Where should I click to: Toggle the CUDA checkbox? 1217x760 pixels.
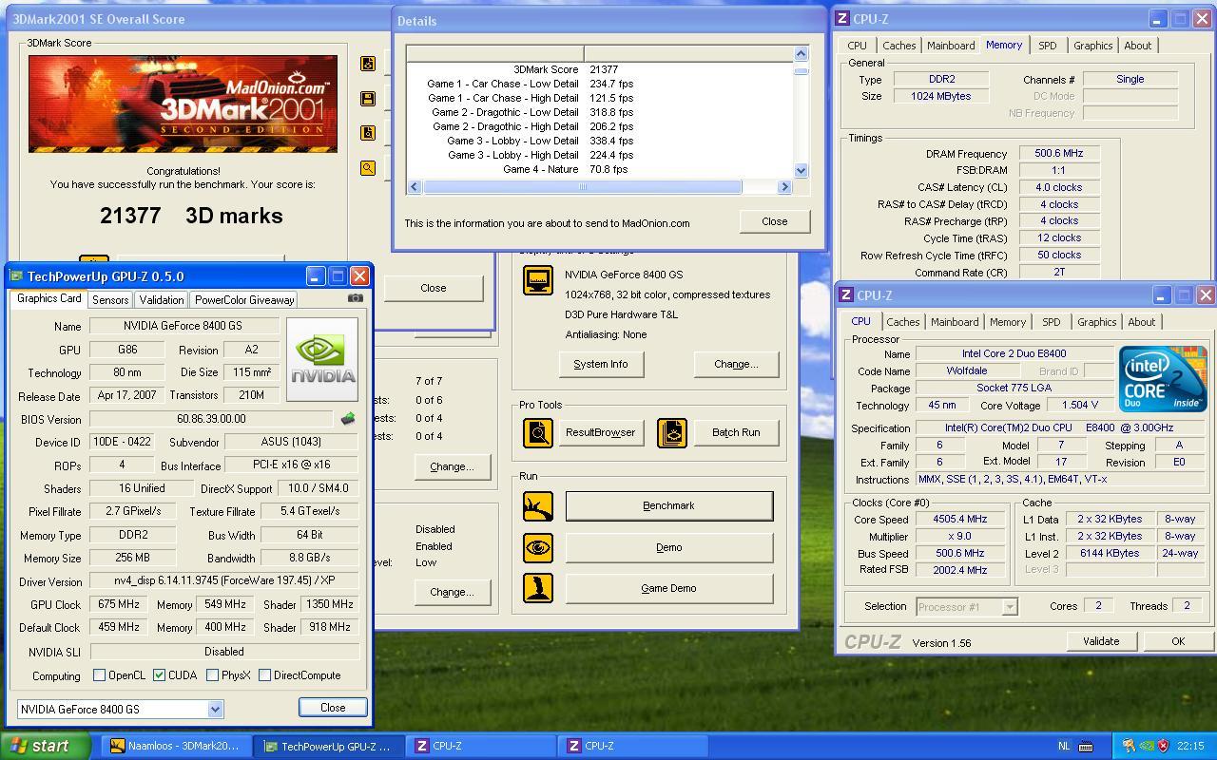point(159,675)
